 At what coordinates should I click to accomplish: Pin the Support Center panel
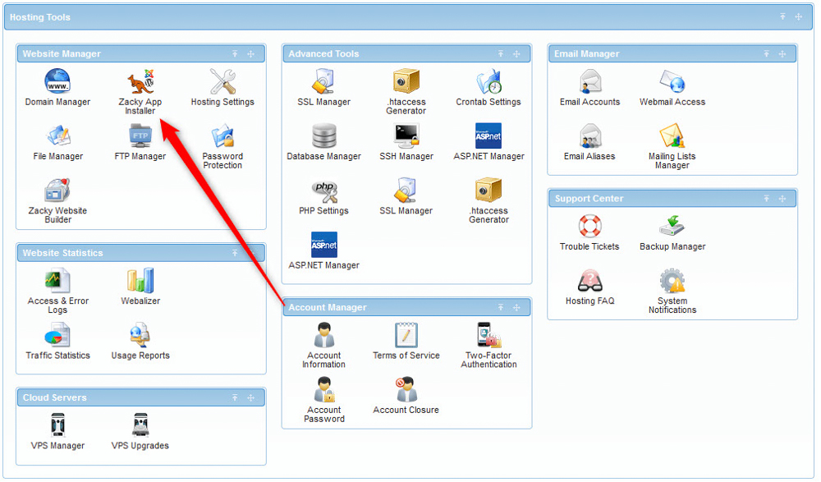[x=766, y=198]
